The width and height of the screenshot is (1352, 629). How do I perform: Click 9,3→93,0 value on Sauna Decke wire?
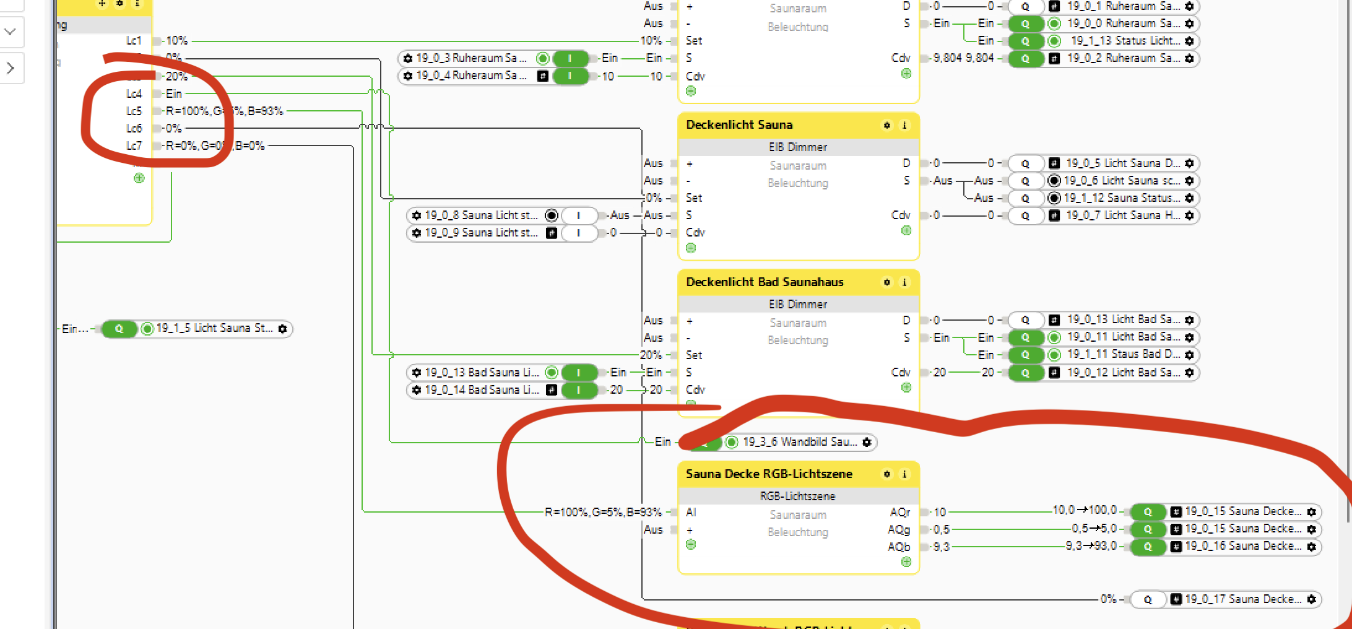point(1091,546)
